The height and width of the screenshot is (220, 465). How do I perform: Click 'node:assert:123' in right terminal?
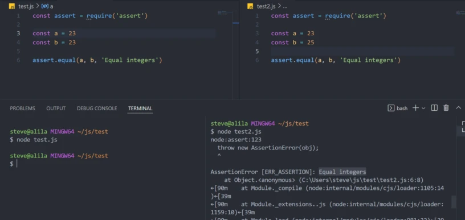pyautogui.click(x=236, y=140)
